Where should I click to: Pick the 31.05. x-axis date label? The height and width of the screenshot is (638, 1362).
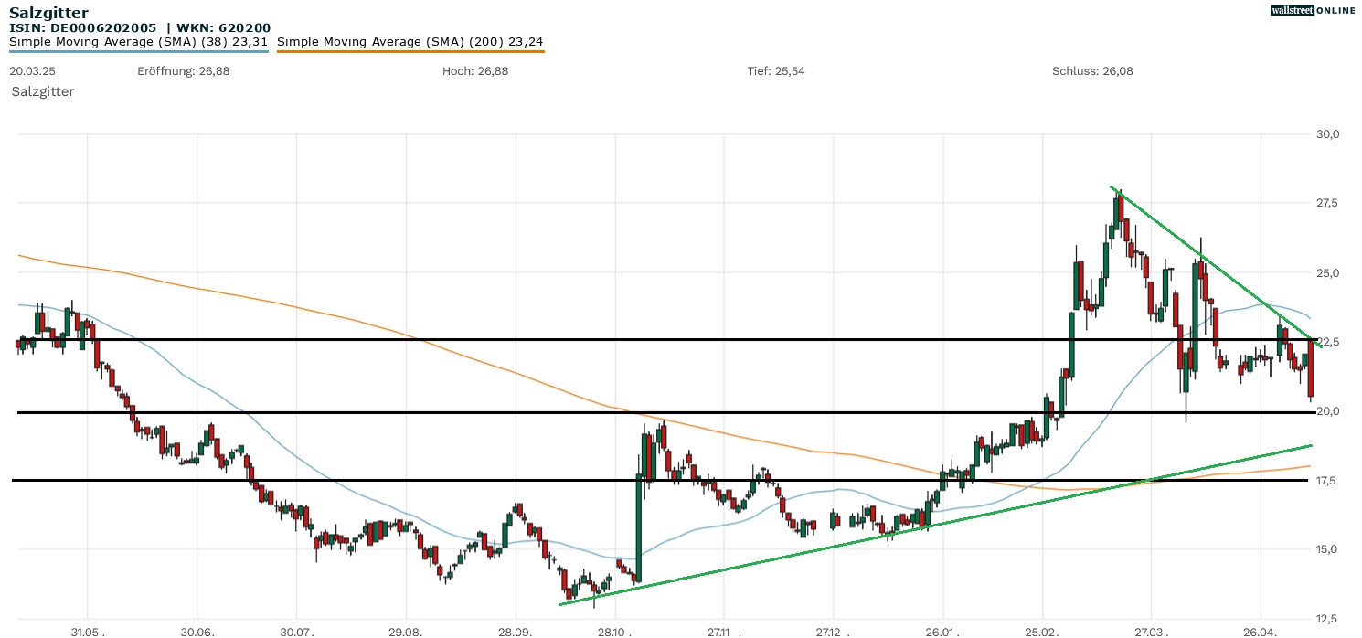click(87, 632)
